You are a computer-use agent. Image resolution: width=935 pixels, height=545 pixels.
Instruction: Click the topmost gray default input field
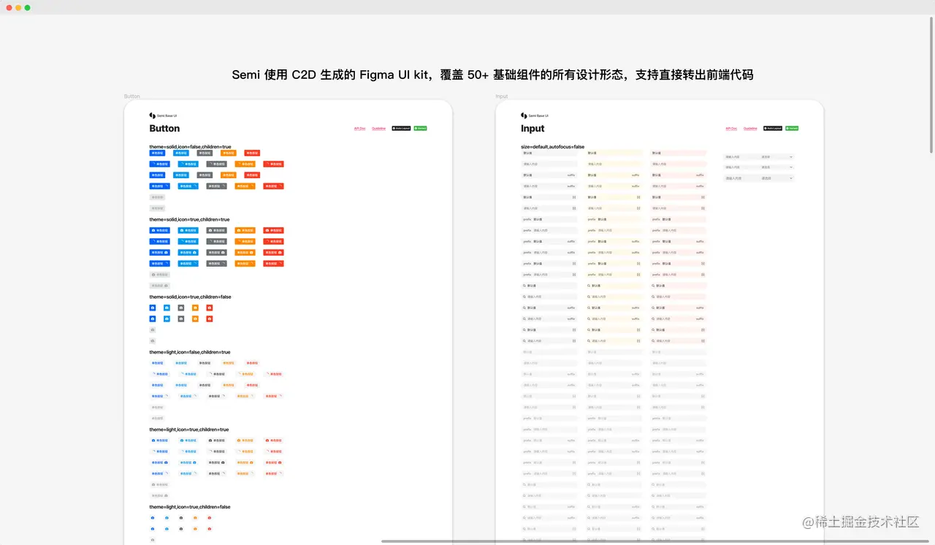[549, 153]
